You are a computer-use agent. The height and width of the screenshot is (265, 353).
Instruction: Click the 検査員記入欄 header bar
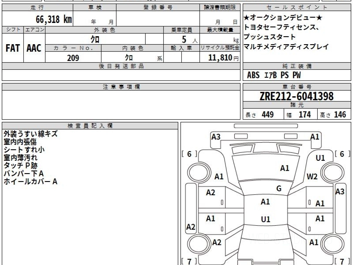tap(90, 126)
